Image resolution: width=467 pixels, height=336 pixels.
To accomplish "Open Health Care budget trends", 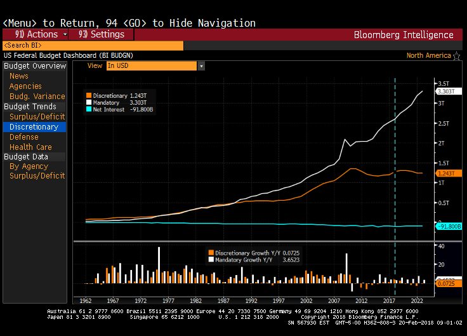I will pos(30,147).
